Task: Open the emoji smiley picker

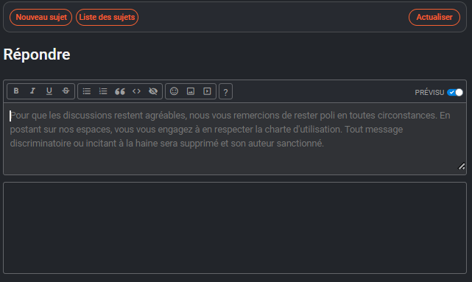Action: [174, 91]
